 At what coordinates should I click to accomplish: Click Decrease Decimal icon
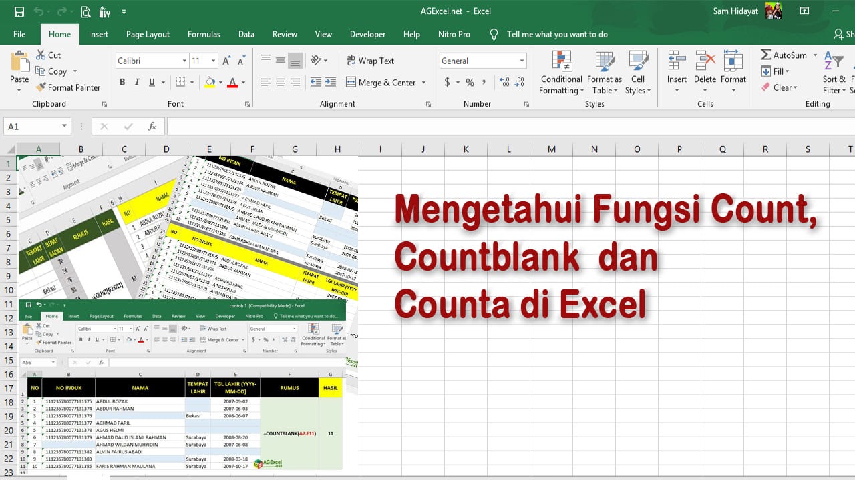(520, 82)
